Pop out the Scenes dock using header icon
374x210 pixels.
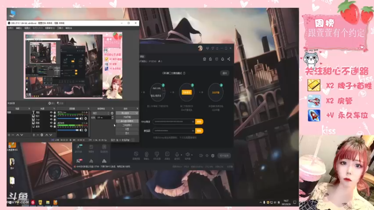(29, 109)
